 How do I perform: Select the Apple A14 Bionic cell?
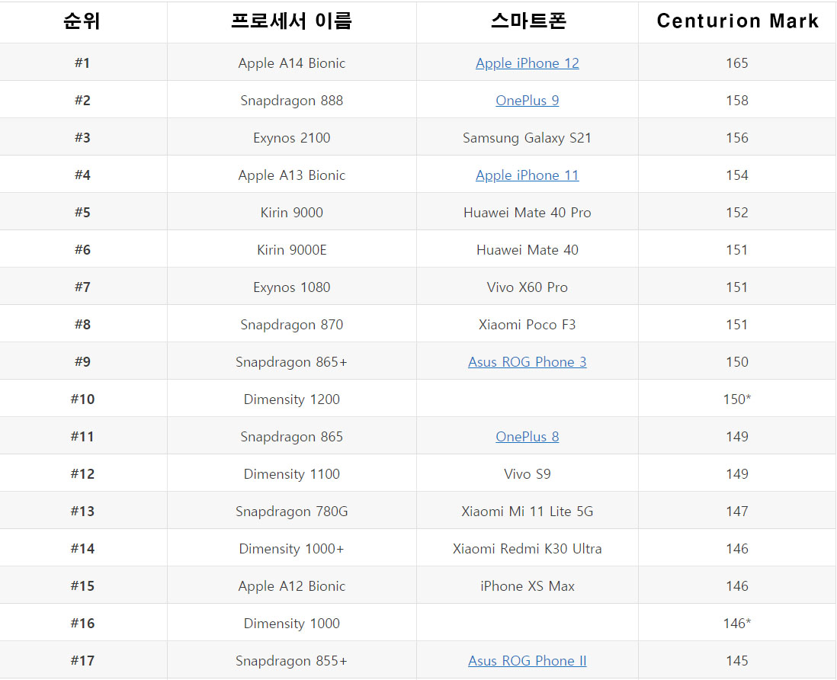point(291,63)
